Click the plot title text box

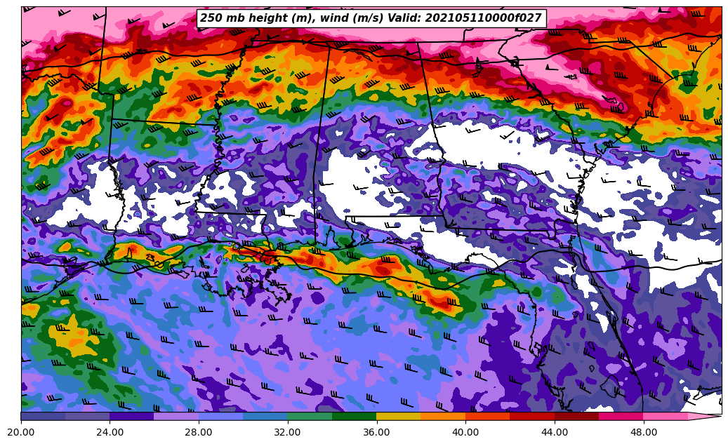(x=371, y=18)
